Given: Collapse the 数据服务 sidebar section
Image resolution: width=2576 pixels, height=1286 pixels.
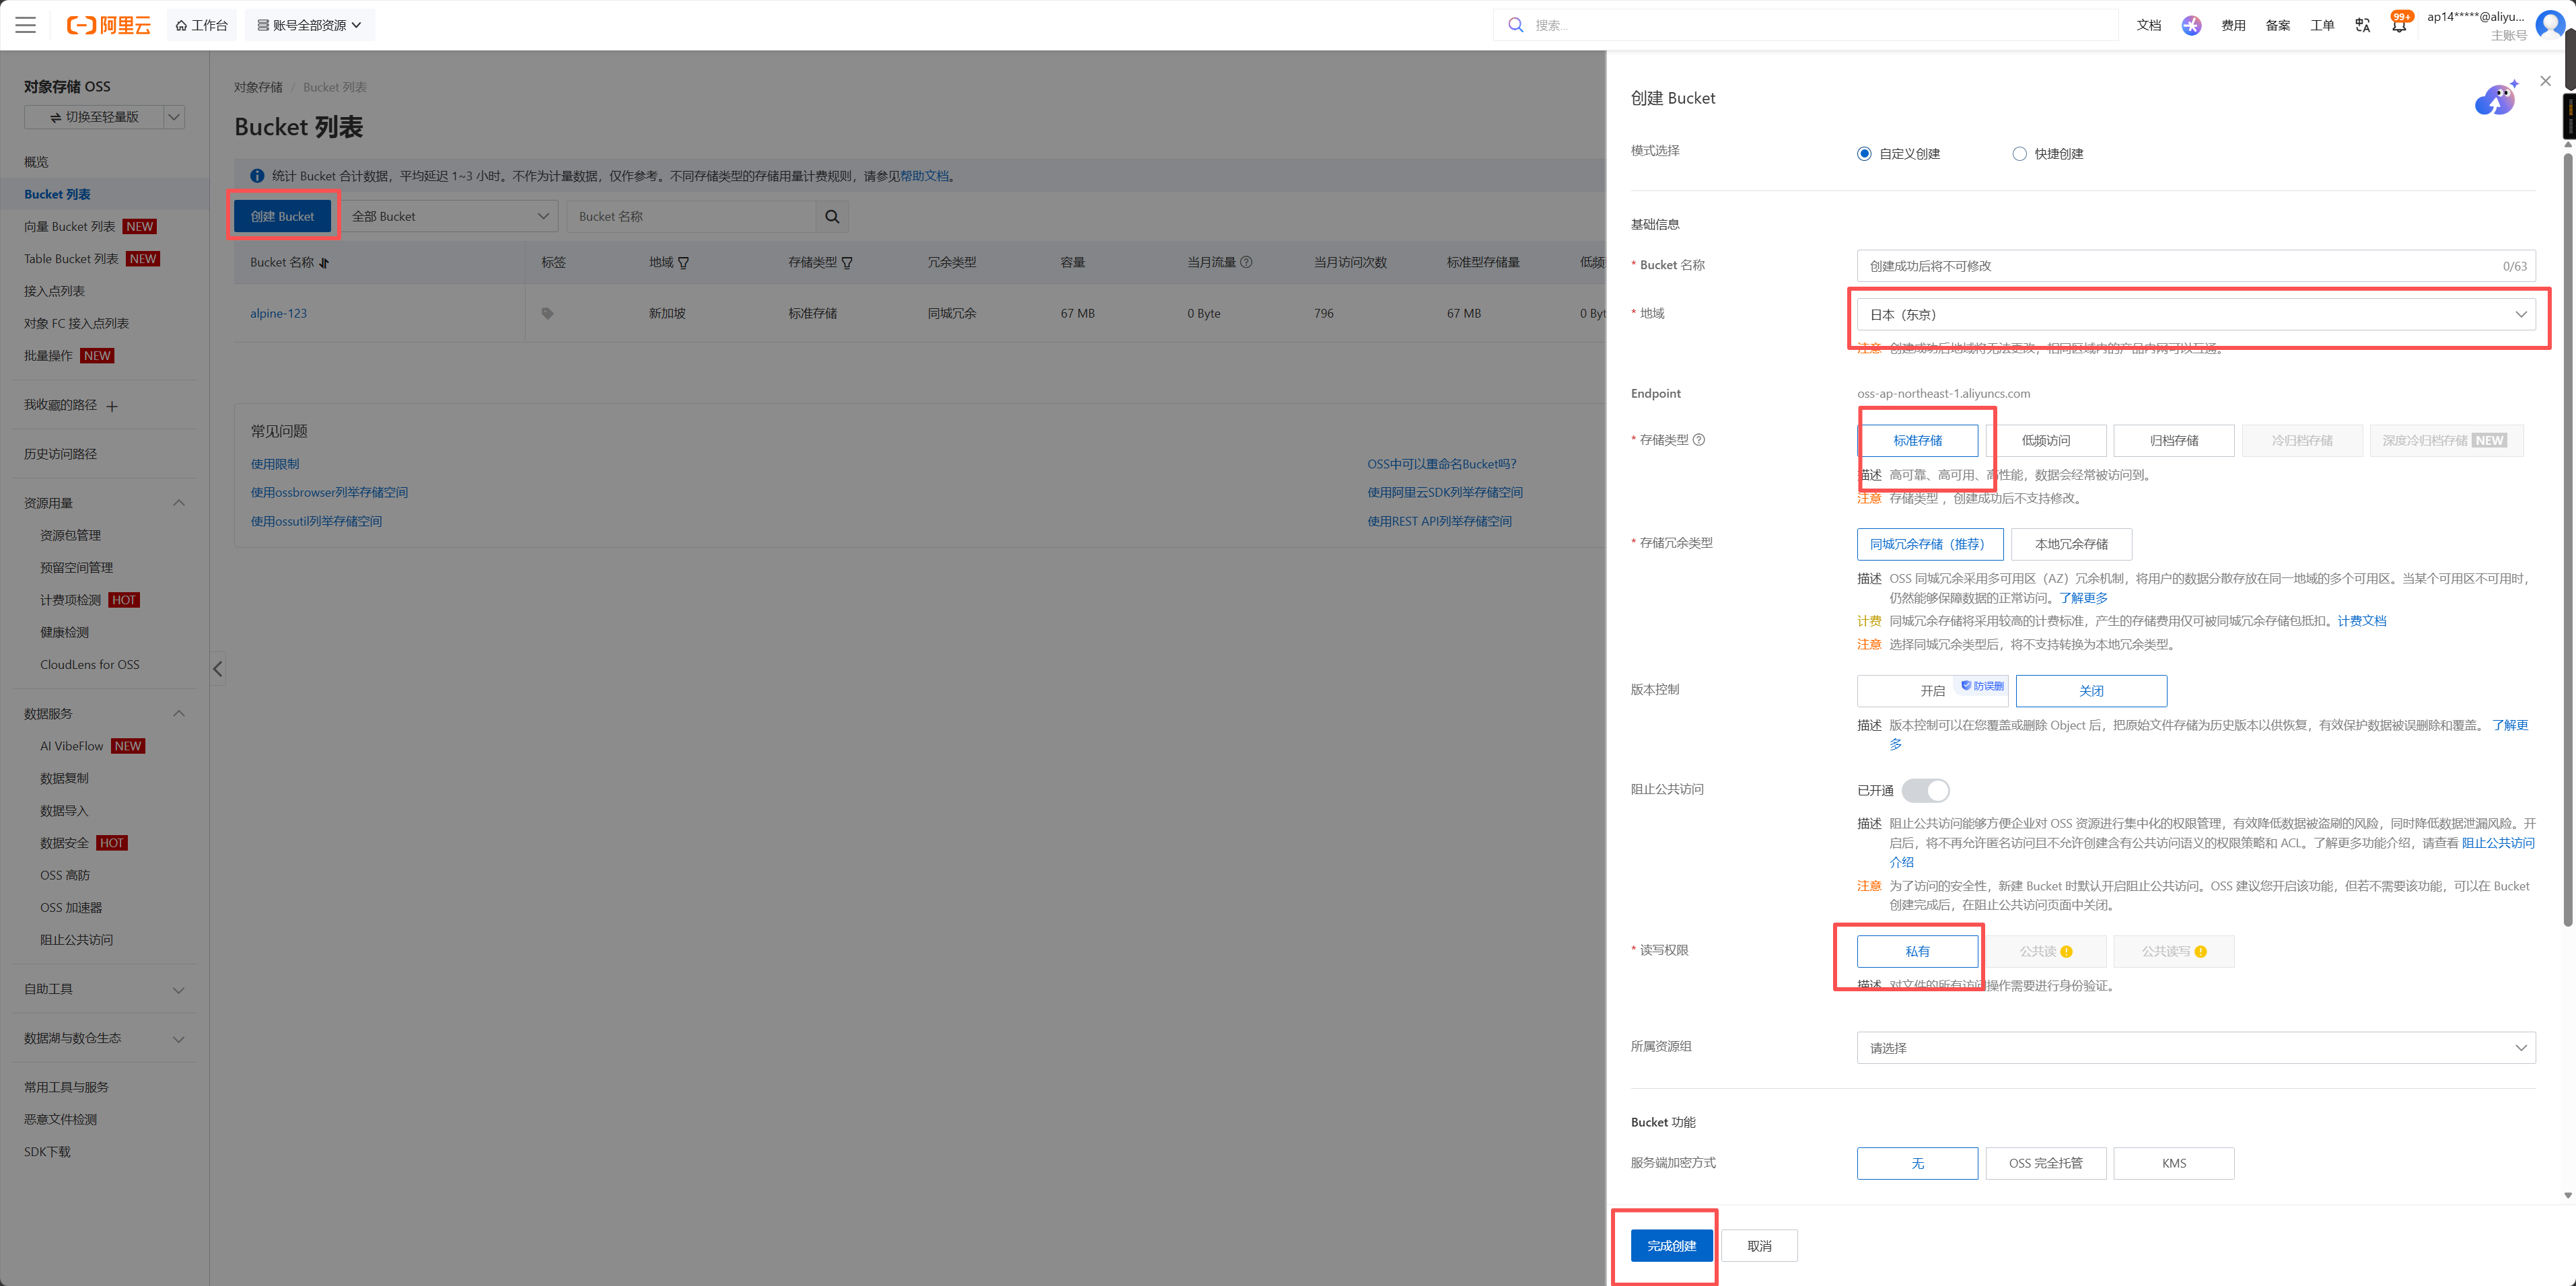Looking at the screenshot, I should coord(179,714).
